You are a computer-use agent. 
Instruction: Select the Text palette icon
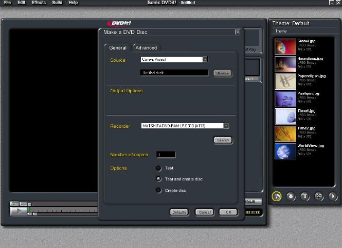pyautogui.click(x=304, y=196)
